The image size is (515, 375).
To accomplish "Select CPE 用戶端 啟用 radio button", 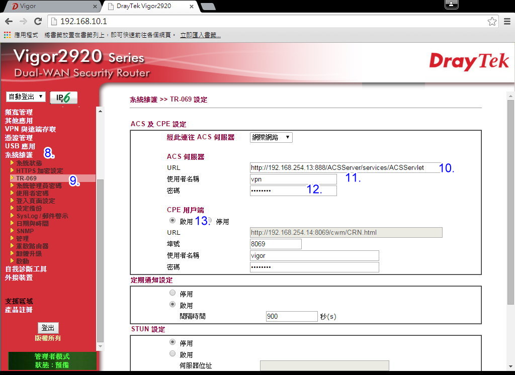I will click(x=173, y=220).
